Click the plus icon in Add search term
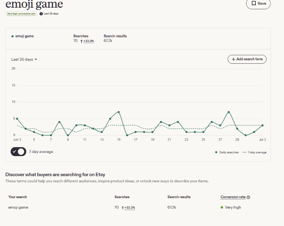284x226 pixels. point(233,59)
